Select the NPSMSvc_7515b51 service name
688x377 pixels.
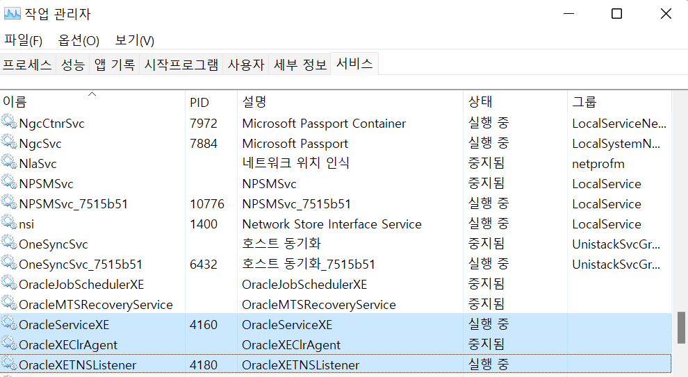click(x=73, y=204)
